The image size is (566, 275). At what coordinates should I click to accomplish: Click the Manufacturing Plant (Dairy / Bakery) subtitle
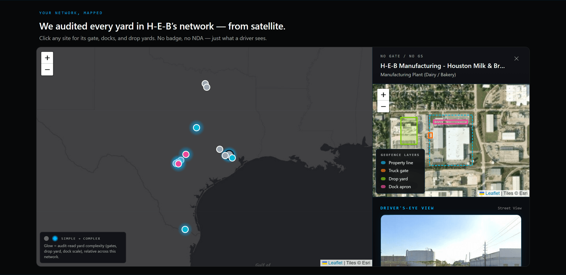click(x=418, y=75)
